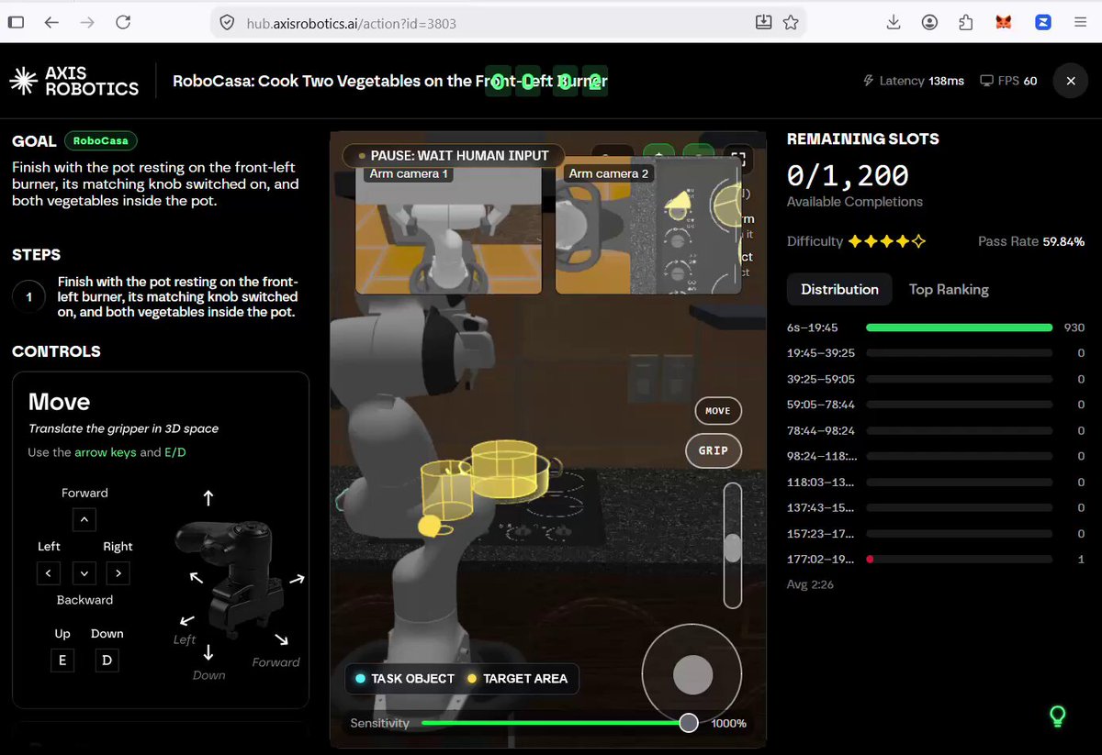1102x755 pixels.
Task: Click the D key for Down
Action: 107,661
